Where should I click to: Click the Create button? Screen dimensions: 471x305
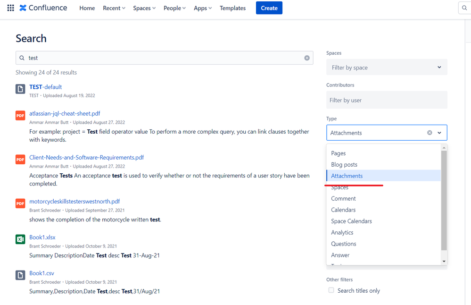[269, 8]
